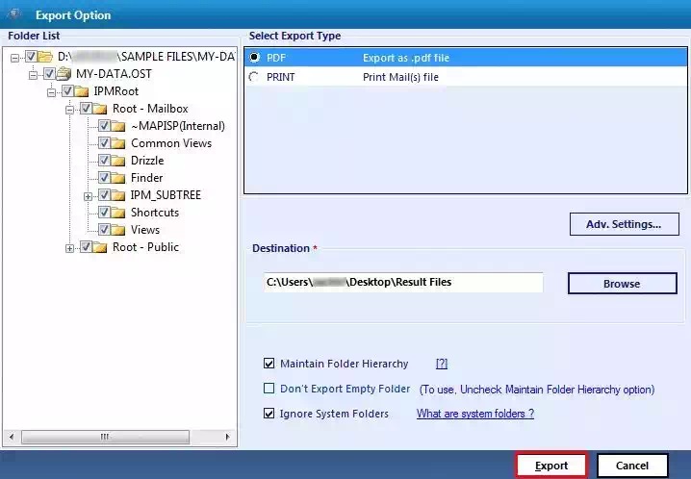
Task: Expand the Root - Public node
Action: pos(69,249)
